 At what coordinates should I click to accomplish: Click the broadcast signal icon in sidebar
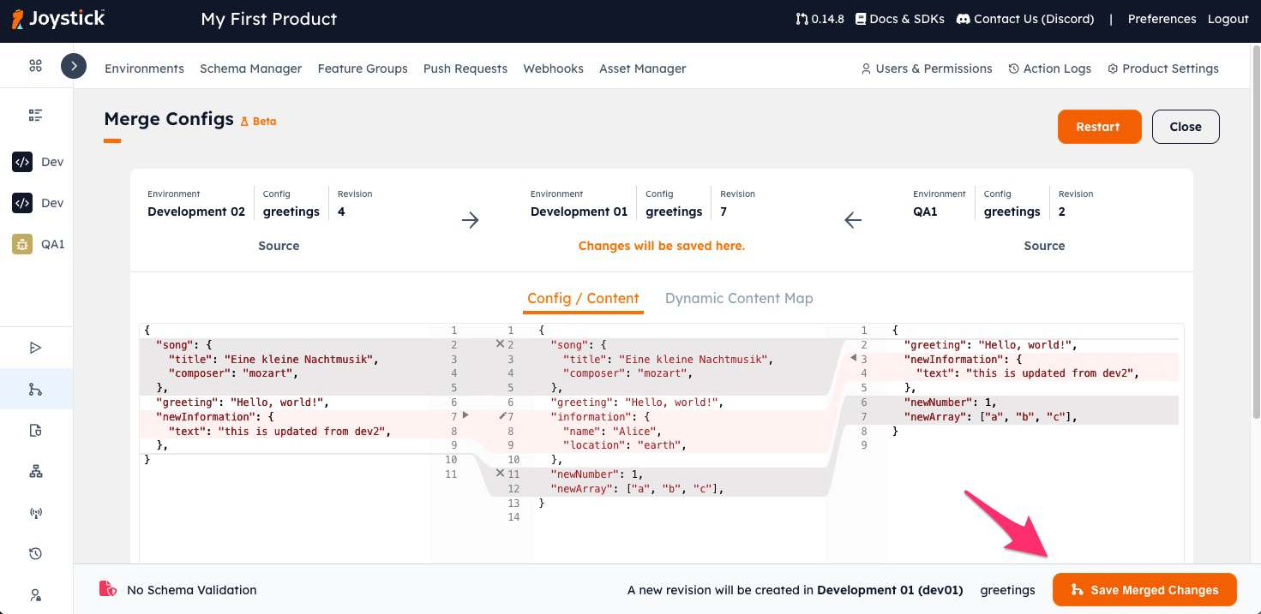click(35, 513)
